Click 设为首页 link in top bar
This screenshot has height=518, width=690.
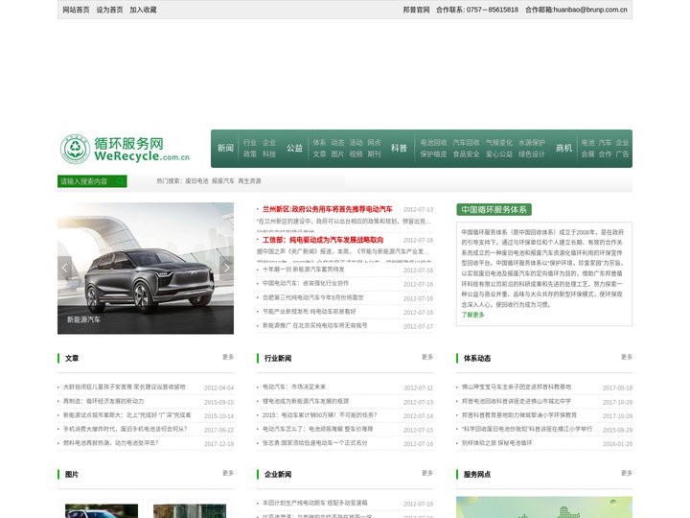[109, 10]
